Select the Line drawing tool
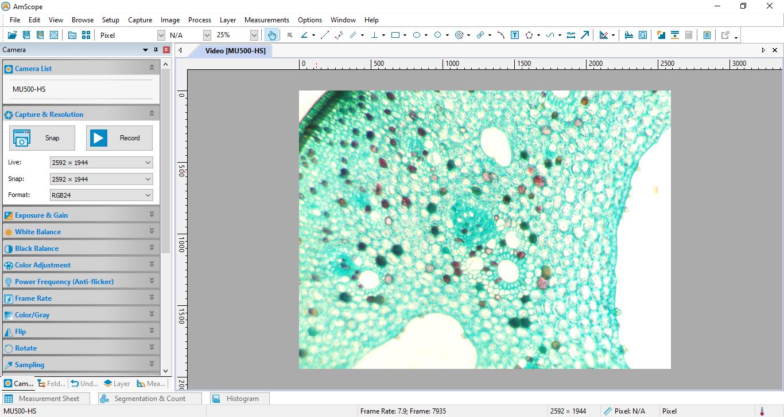This screenshot has height=417, width=784. click(x=324, y=35)
